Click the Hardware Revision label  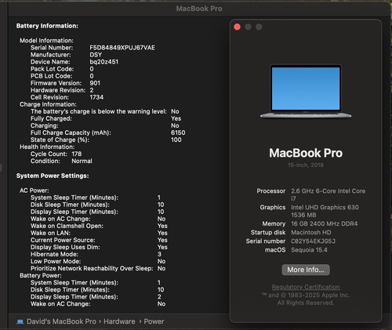pyautogui.click(x=58, y=90)
